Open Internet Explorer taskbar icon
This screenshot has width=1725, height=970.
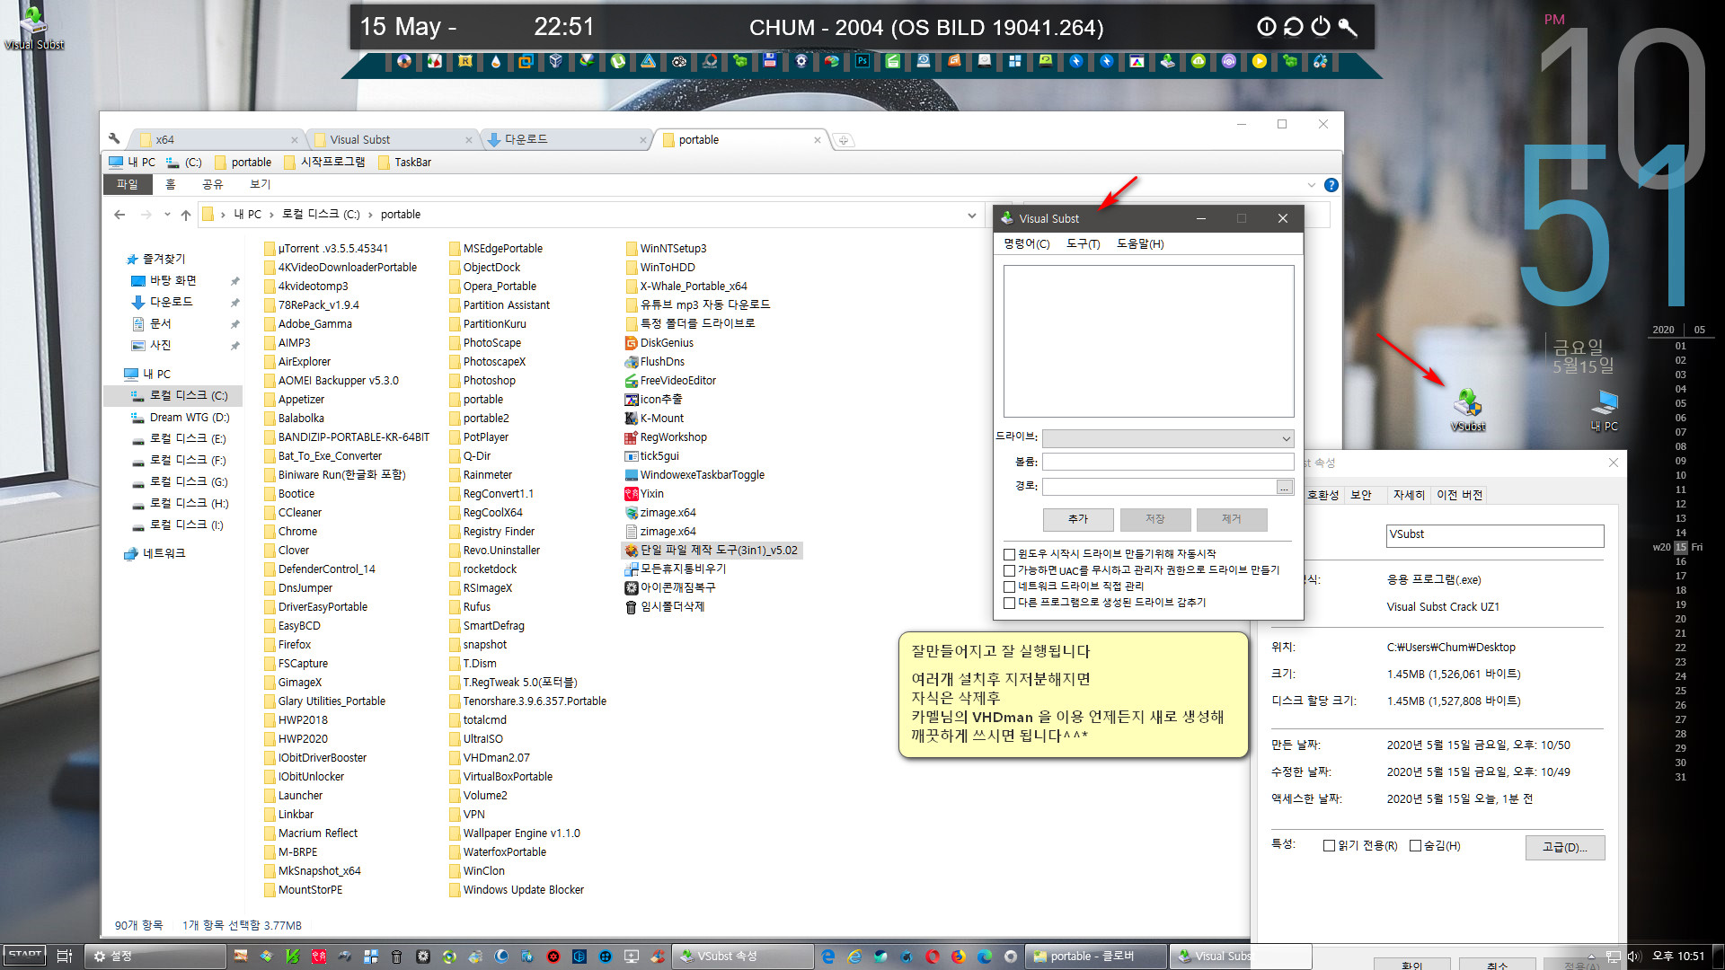click(x=854, y=957)
